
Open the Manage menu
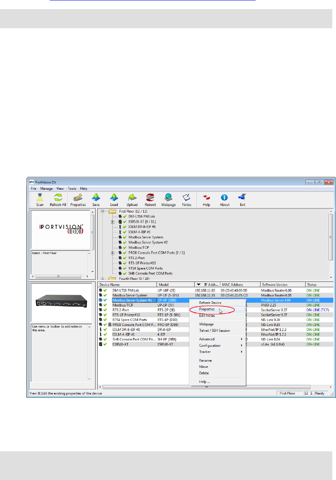point(46,189)
